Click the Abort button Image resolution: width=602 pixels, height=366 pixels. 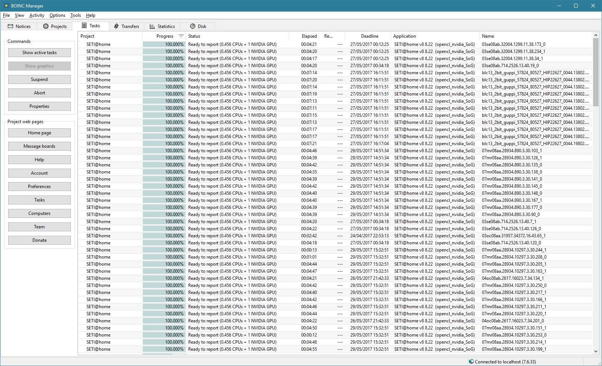point(40,93)
